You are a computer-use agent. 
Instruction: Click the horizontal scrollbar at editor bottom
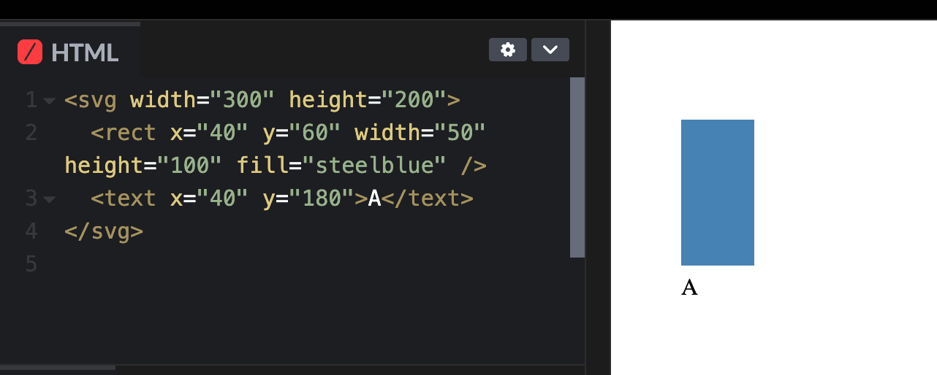(58, 368)
